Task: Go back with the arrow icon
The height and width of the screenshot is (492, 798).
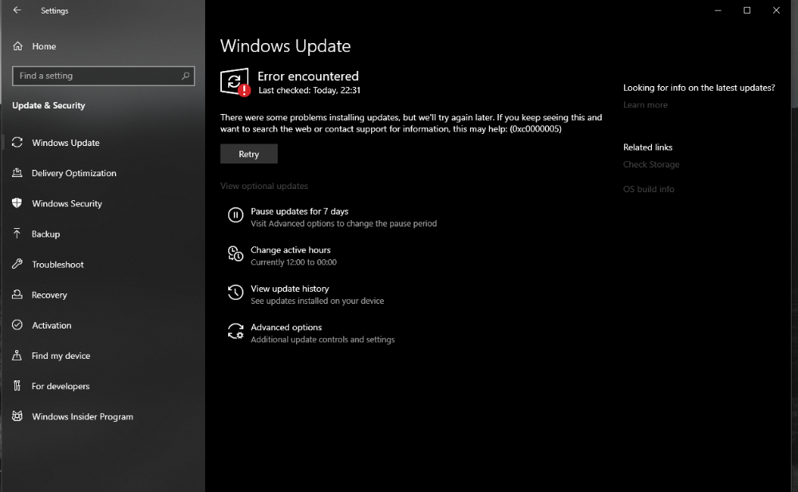Action: coord(18,10)
